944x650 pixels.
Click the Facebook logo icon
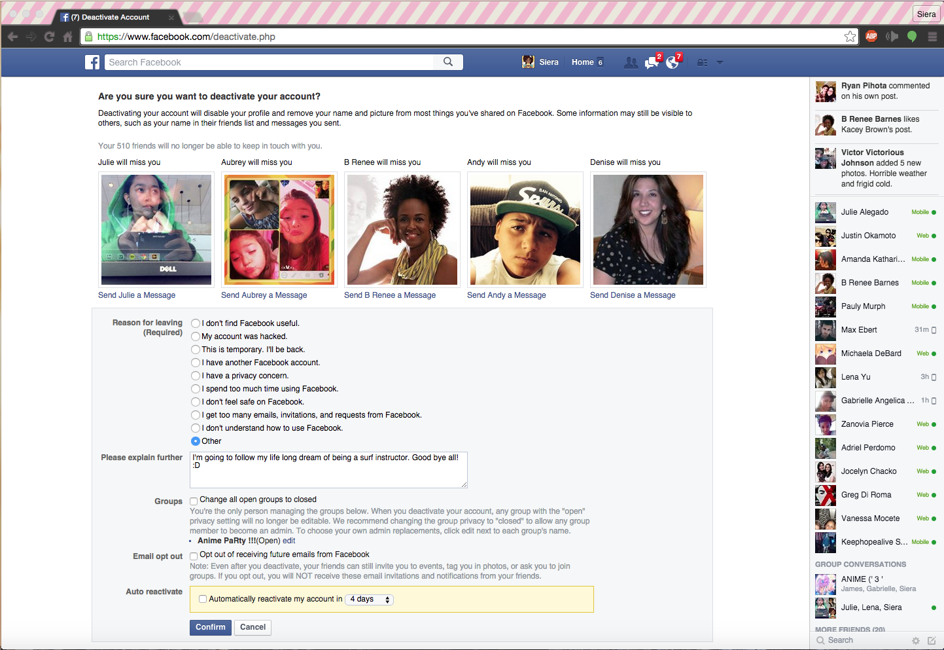point(92,62)
